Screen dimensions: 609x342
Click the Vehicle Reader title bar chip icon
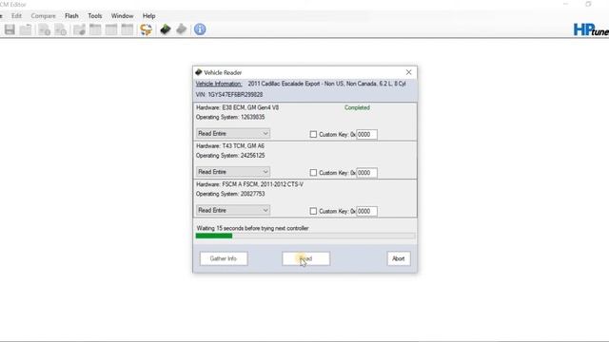coord(199,72)
